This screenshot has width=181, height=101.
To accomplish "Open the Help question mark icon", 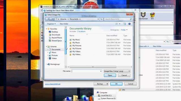I will click(x=130, y=24).
